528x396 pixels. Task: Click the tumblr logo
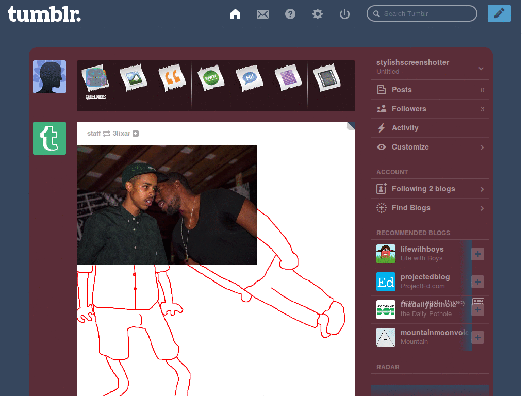click(x=44, y=14)
